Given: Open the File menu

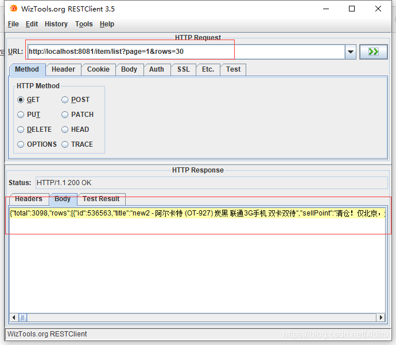Looking at the screenshot, I should coord(13,24).
